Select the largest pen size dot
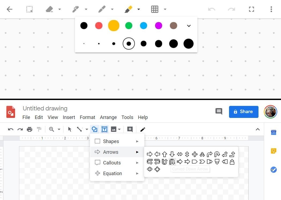The height and width of the screenshot is (200, 281). 188,44
